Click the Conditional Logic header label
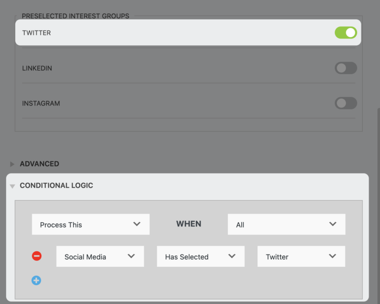380x304 pixels. (x=57, y=186)
